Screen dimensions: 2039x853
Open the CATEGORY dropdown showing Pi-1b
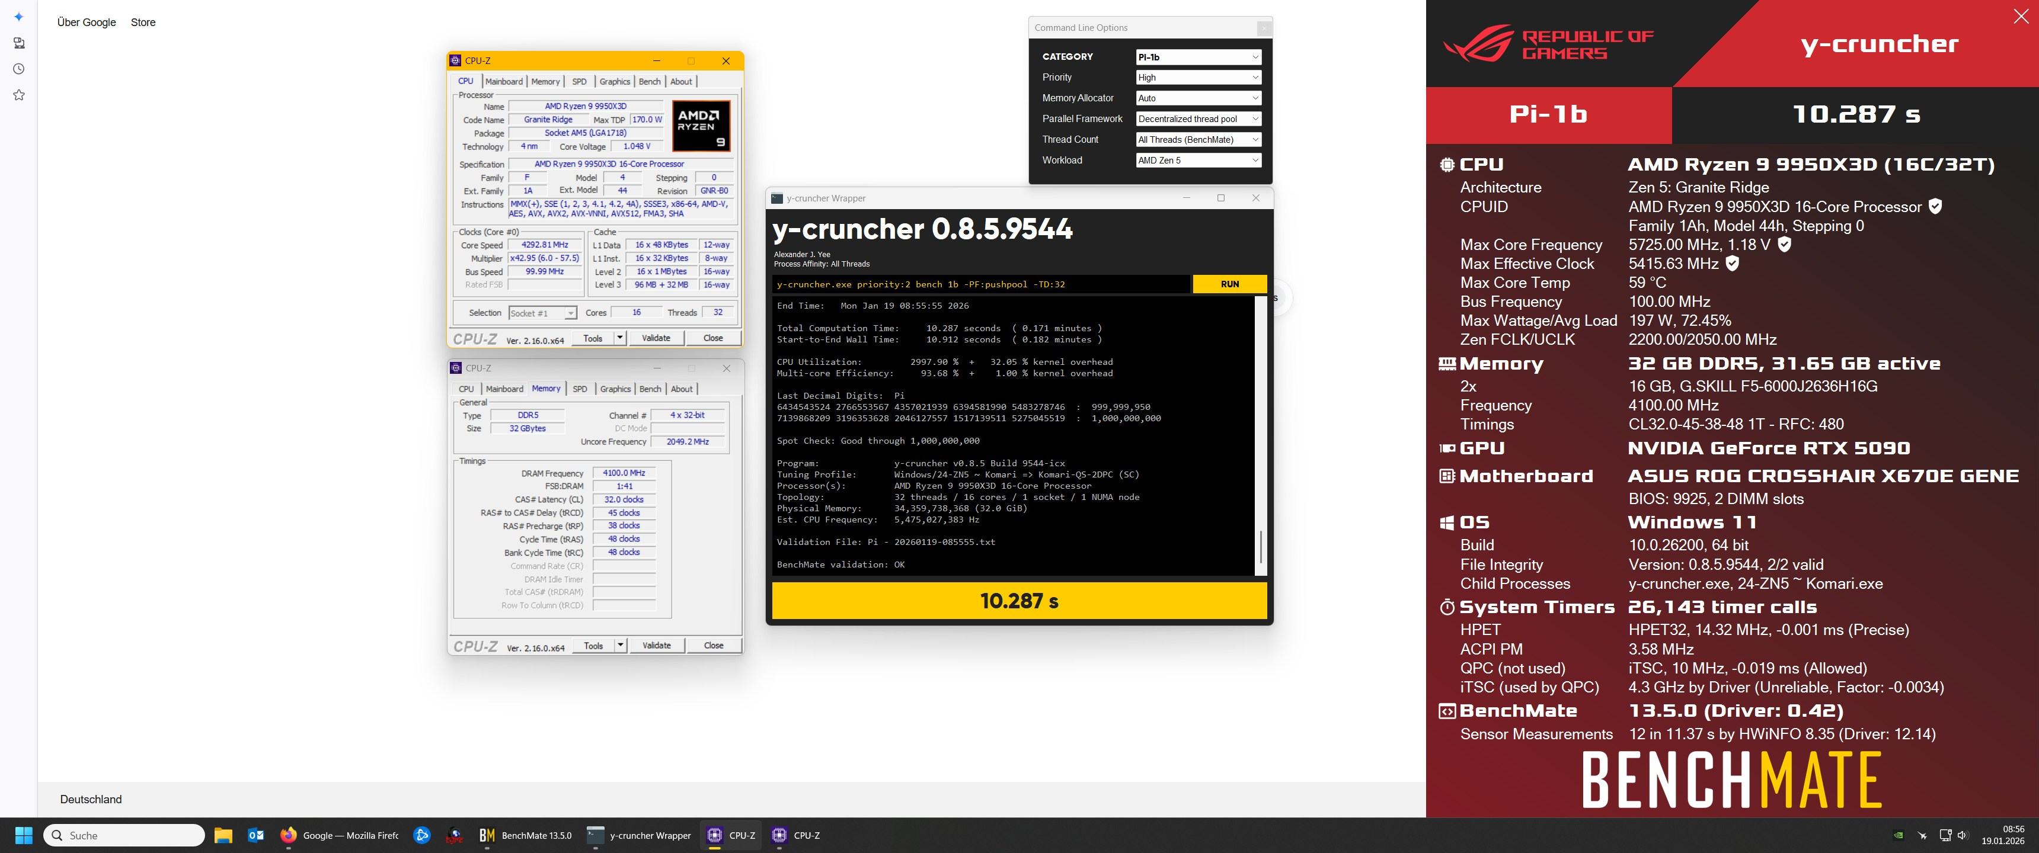tap(1197, 57)
